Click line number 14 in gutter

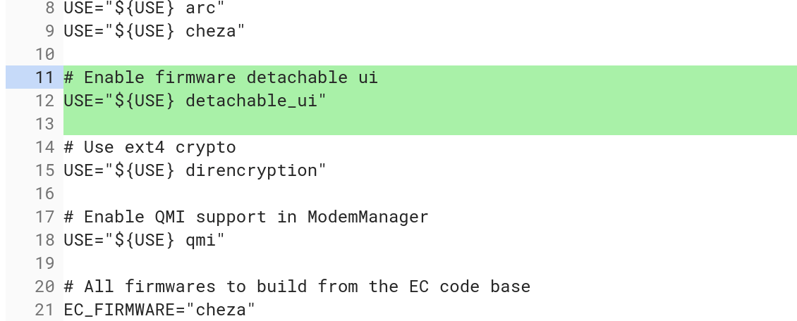pos(44,147)
